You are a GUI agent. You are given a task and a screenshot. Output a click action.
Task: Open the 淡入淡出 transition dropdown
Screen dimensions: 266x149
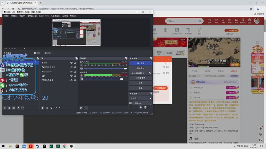coord(140,98)
